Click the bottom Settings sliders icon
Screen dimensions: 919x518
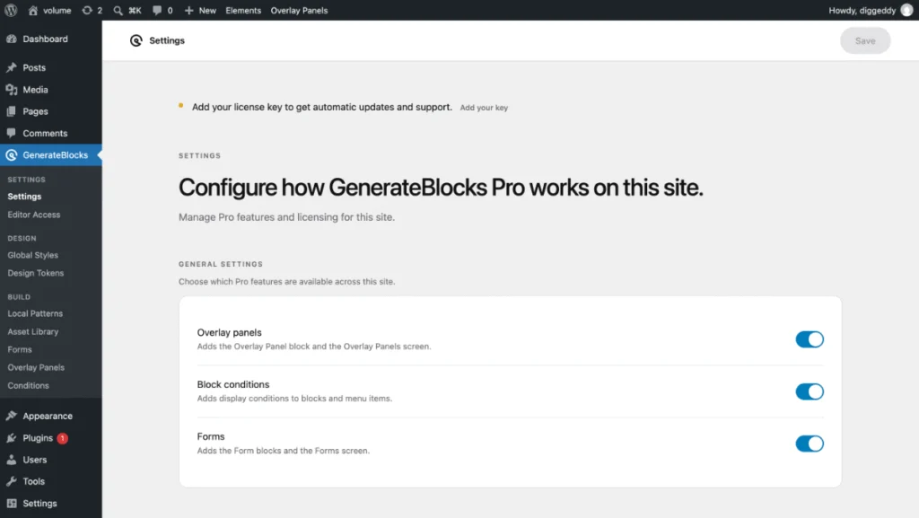(12, 504)
